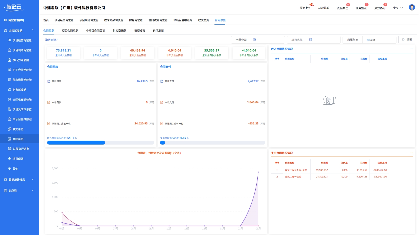Collapse the 决策驾驶舱 sidebar group

20,31
